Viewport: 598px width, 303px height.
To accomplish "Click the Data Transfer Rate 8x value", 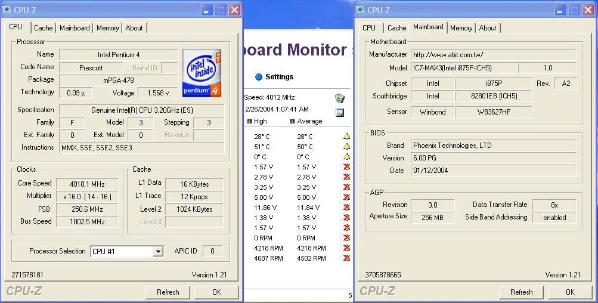I will 554,205.
